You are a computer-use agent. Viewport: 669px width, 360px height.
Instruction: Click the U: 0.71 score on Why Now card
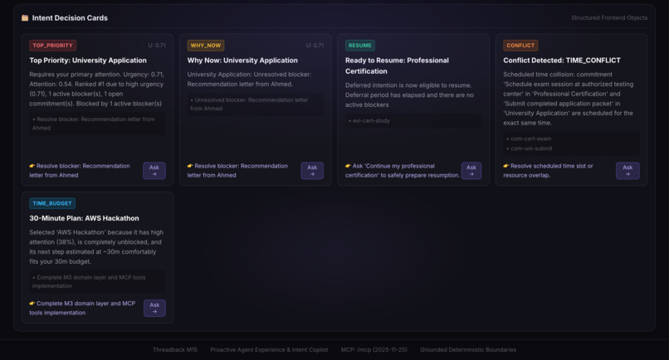click(315, 46)
